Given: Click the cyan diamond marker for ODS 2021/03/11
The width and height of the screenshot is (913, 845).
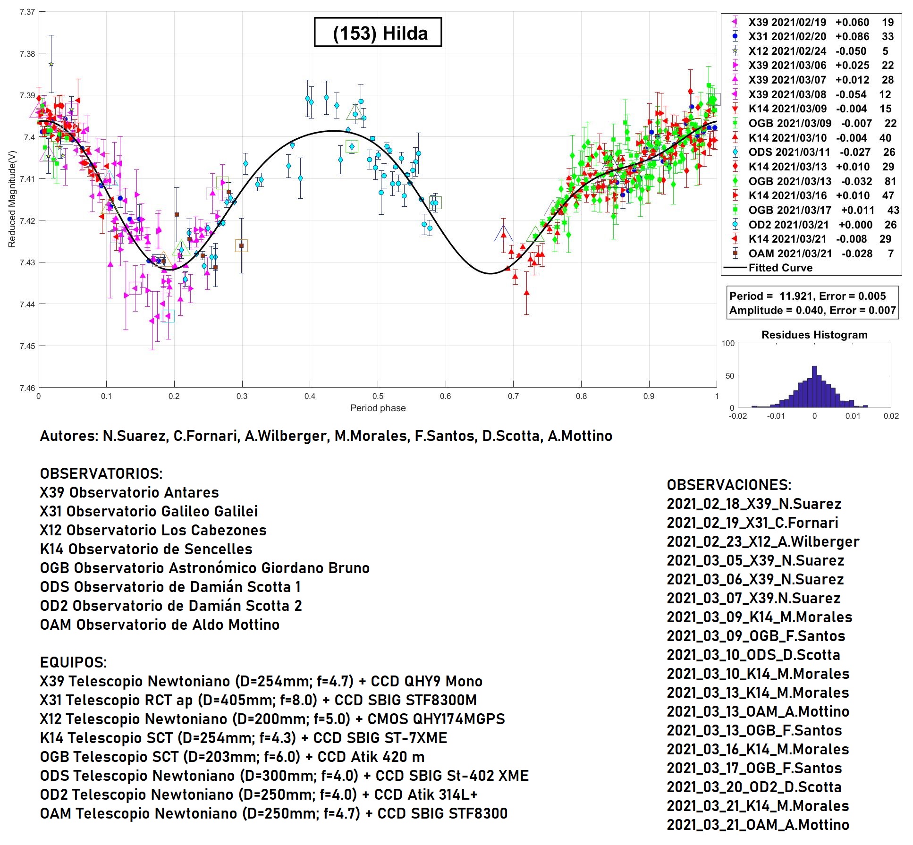Looking at the screenshot, I should tap(735, 152).
